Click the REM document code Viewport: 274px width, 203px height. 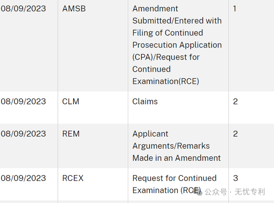71,134
